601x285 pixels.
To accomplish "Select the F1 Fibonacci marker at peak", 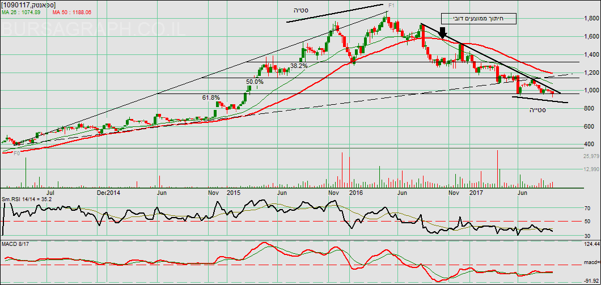I will [x=392, y=5].
